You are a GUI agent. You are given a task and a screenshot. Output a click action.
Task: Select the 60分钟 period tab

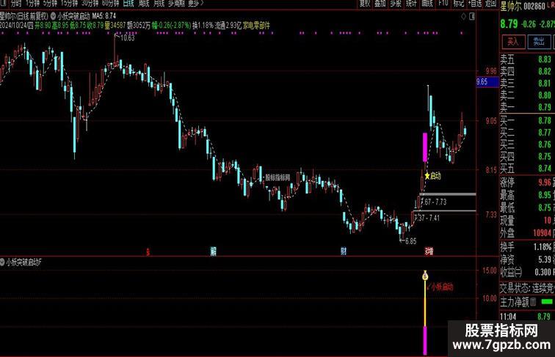tap(111, 4)
